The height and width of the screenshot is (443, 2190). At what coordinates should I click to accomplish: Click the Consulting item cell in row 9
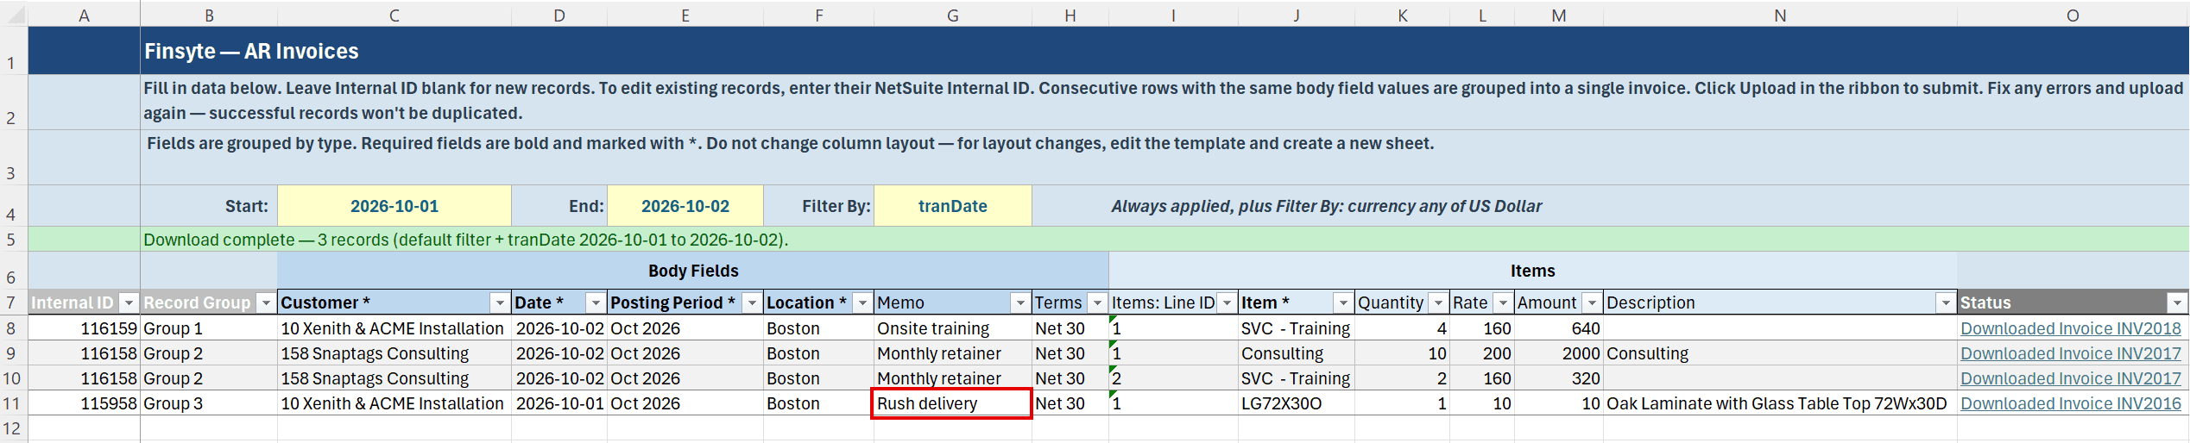(1297, 353)
